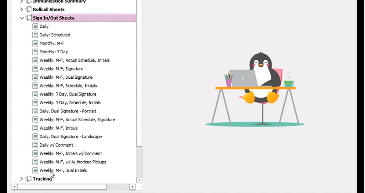Click the Rollcall Sheets folder icon
The image size is (365, 193).
pyautogui.click(x=29, y=10)
